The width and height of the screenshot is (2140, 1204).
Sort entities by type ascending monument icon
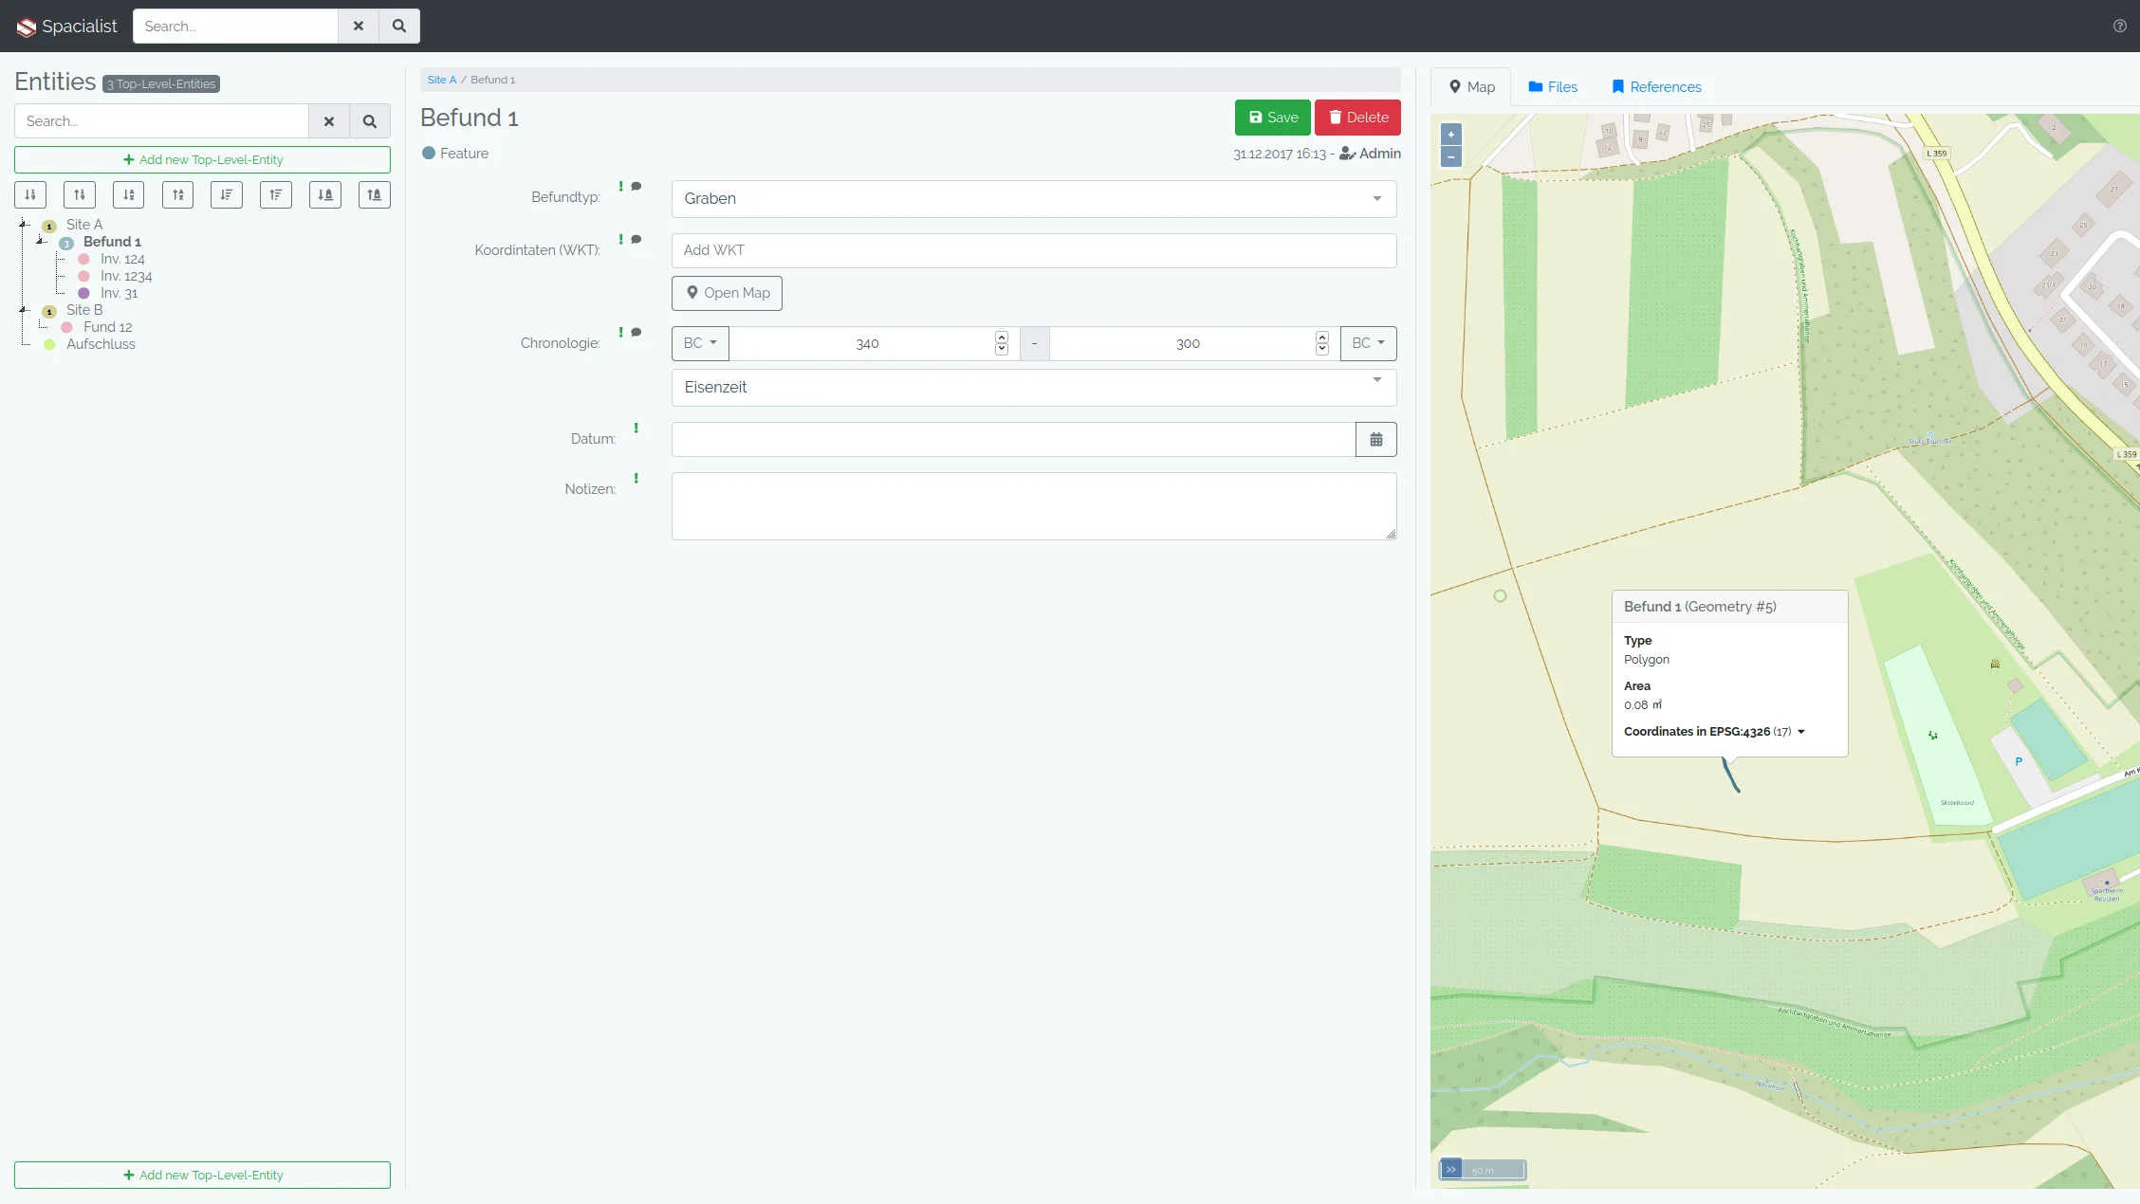(325, 195)
